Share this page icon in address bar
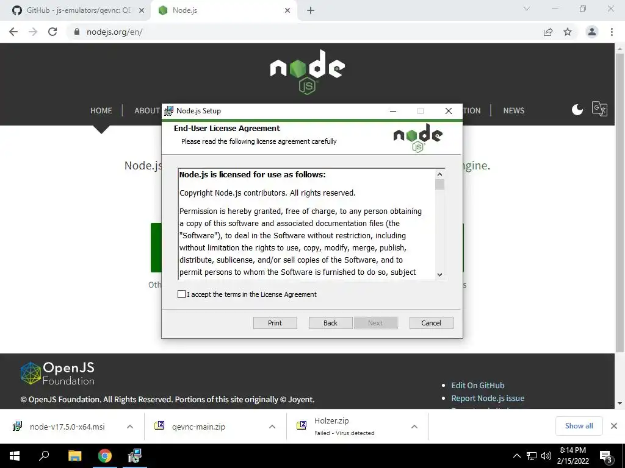The width and height of the screenshot is (625, 468). [548, 32]
